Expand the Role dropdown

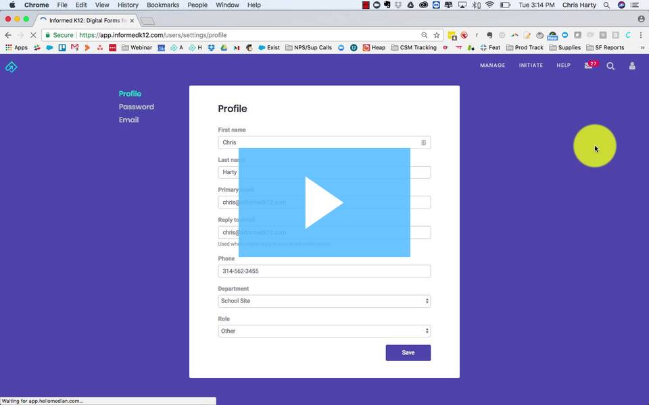tap(324, 331)
